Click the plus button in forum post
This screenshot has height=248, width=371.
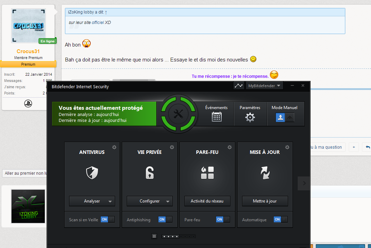tap(354, 147)
